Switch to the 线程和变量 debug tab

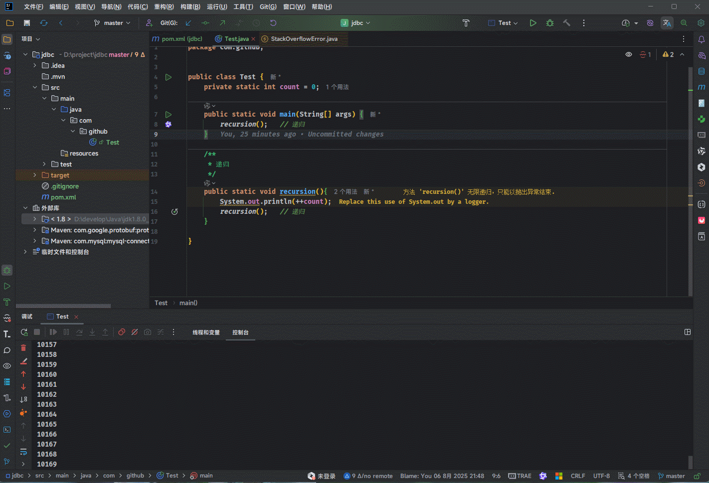click(x=206, y=332)
